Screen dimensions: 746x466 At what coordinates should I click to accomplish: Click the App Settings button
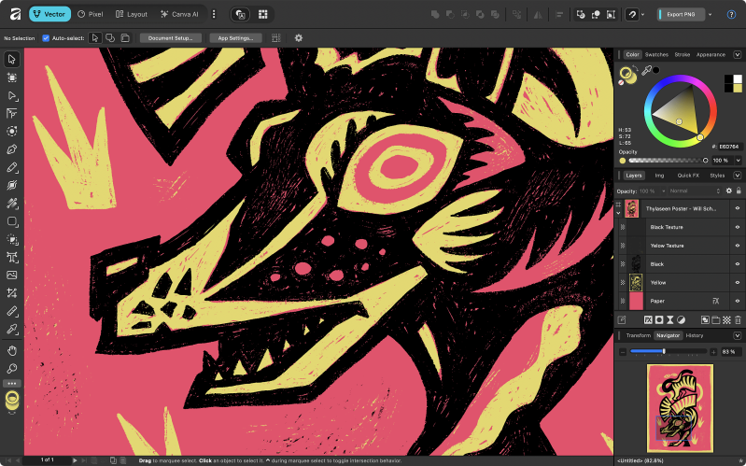[234, 37]
